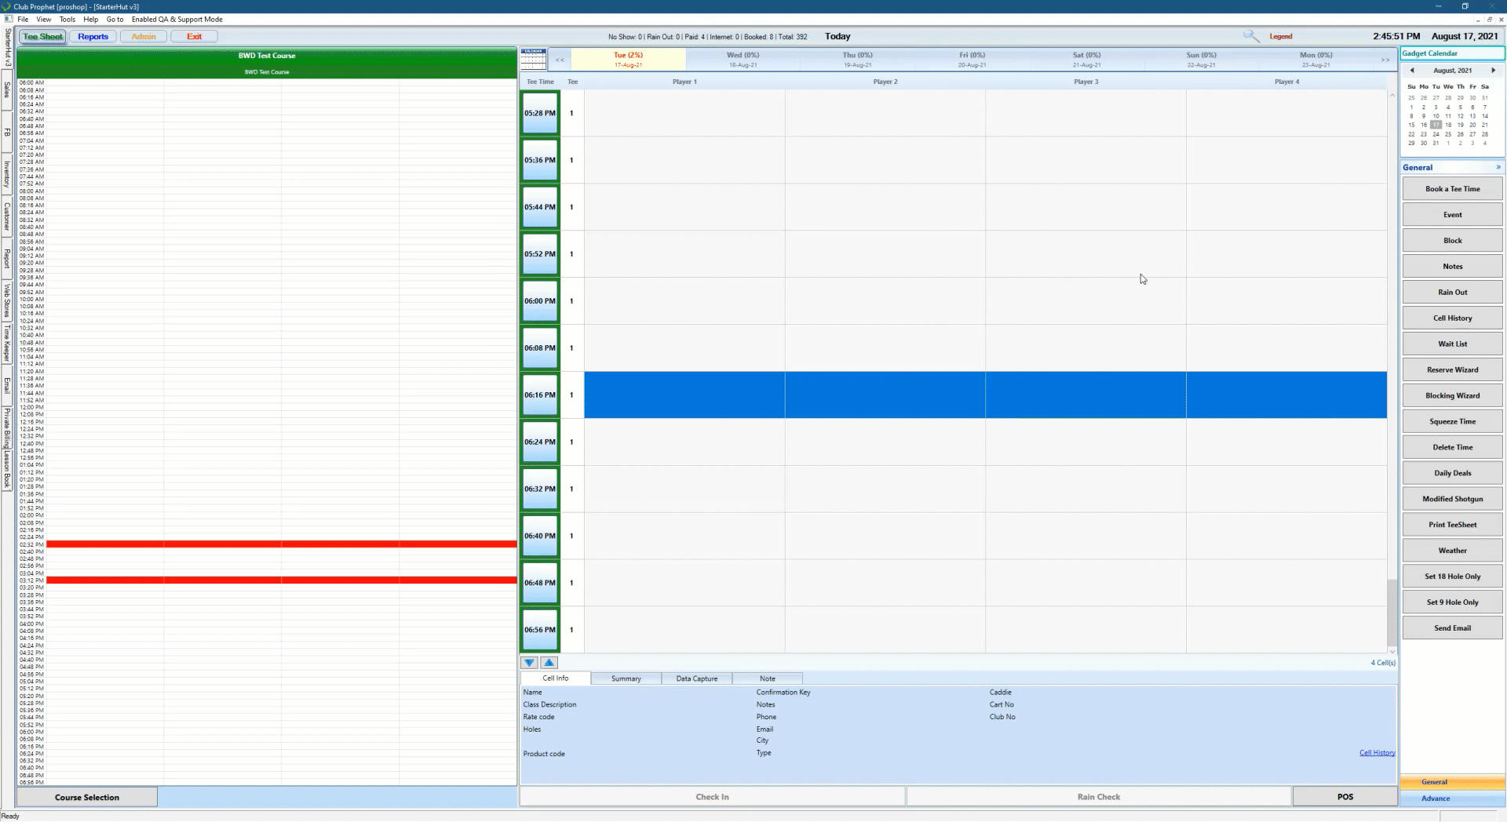The height and width of the screenshot is (822, 1507).
Task: Go to previous week with << arrow
Action: click(x=560, y=60)
